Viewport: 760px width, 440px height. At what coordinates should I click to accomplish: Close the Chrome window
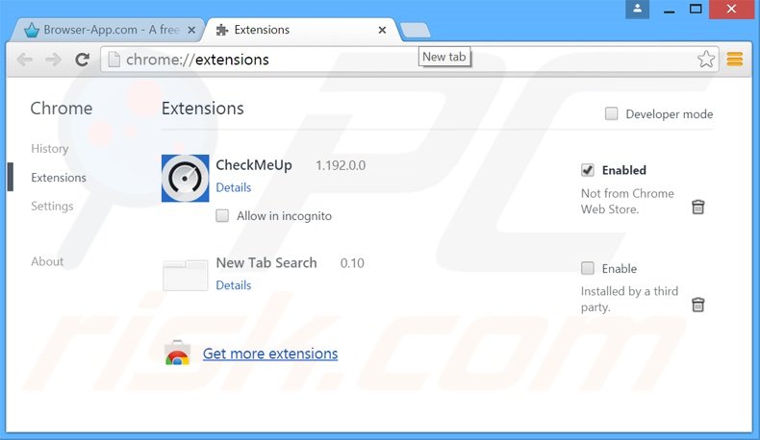731,9
